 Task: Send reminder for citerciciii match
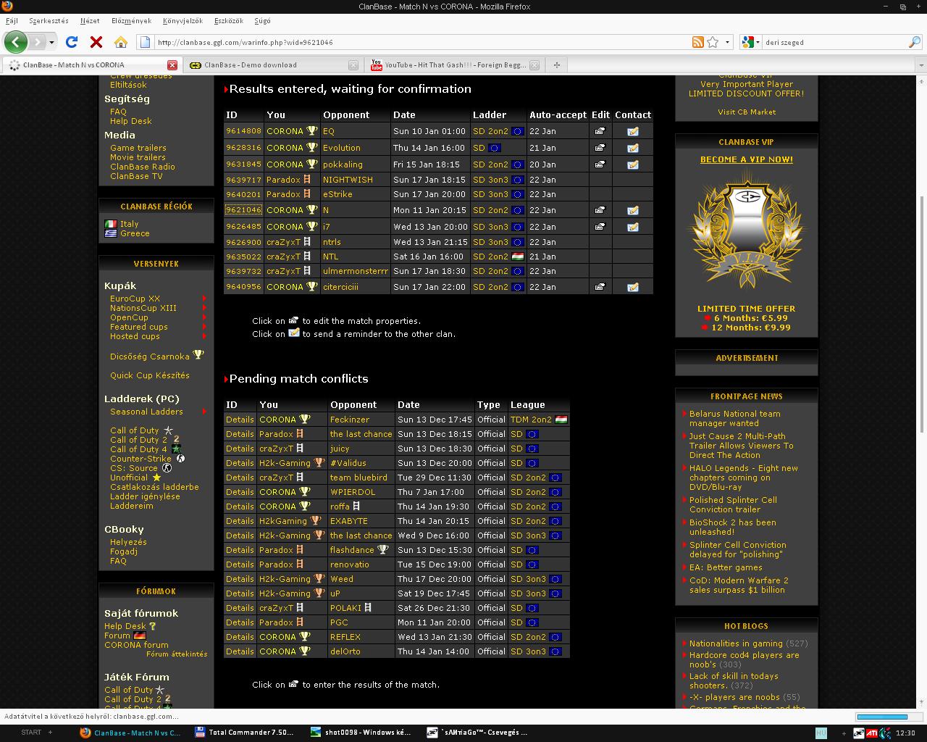632,287
